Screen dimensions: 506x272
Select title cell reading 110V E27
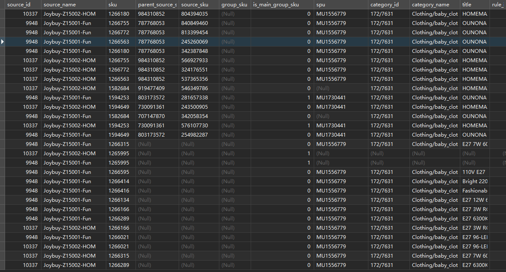pyautogui.click(x=475, y=172)
